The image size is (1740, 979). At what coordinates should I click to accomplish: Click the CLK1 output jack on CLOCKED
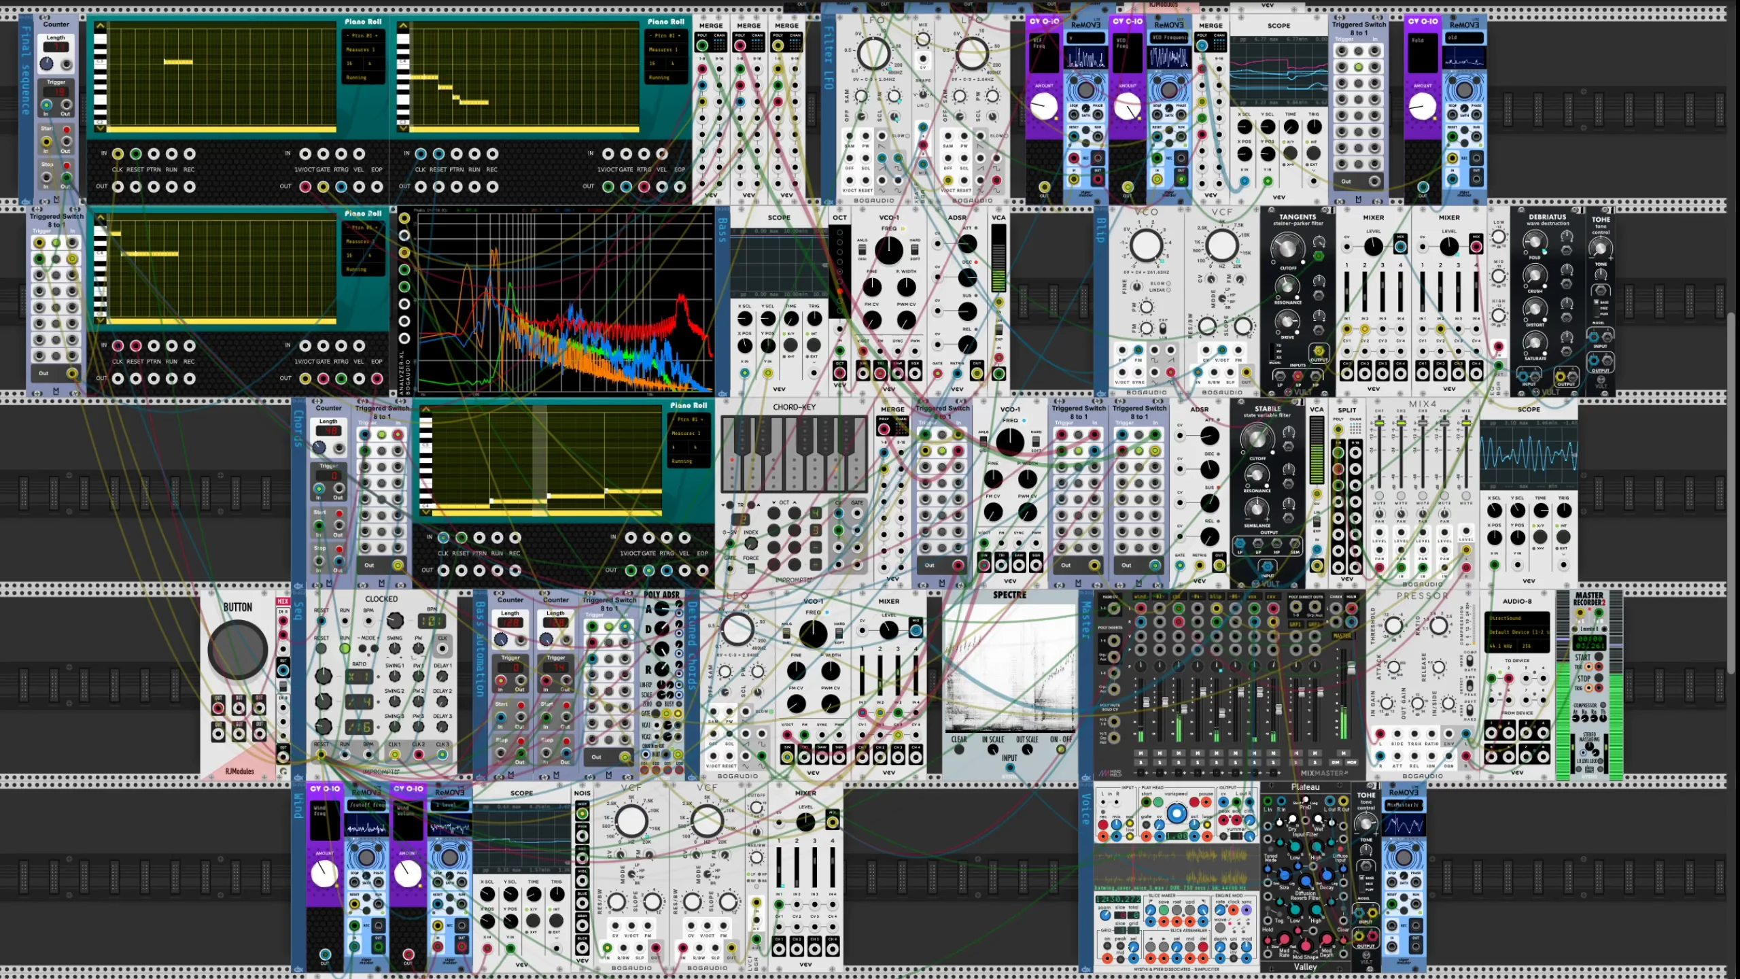pyautogui.click(x=395, y=755)
